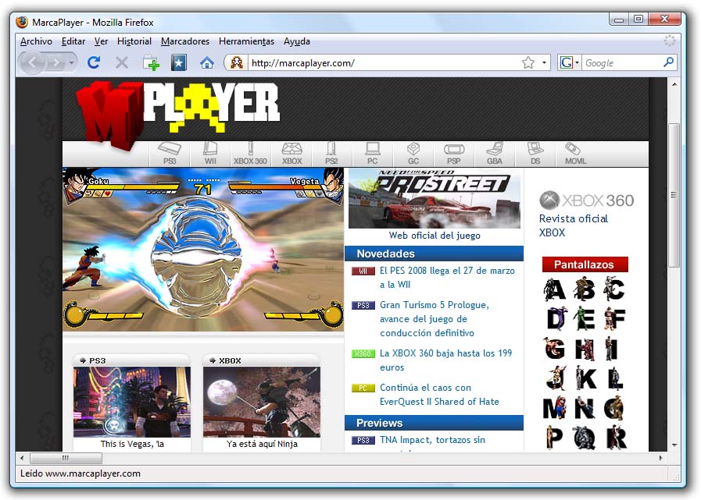Click the search magnifier icon
Image resolution: width=701 pixels, height=500 pixels.
[668, 62]
